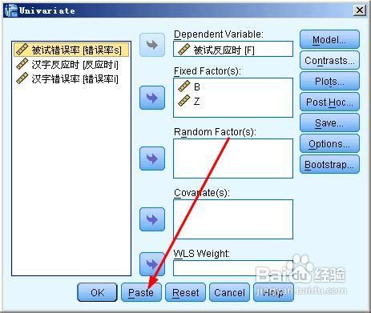Select 被试错误率 [错误率s] in variable list
The image size is (371, 313).
(x=71, y=50)
